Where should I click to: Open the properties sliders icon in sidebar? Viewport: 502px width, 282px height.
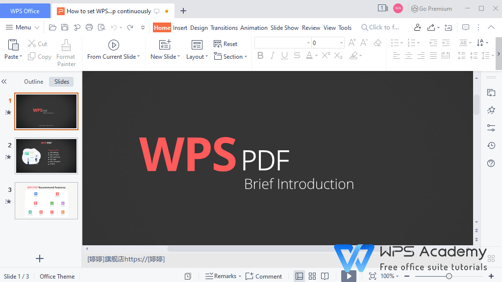491,128
